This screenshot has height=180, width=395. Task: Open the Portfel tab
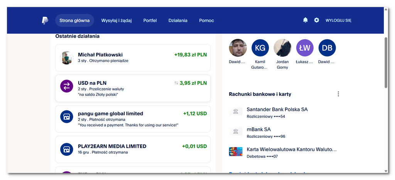point(150,21)
